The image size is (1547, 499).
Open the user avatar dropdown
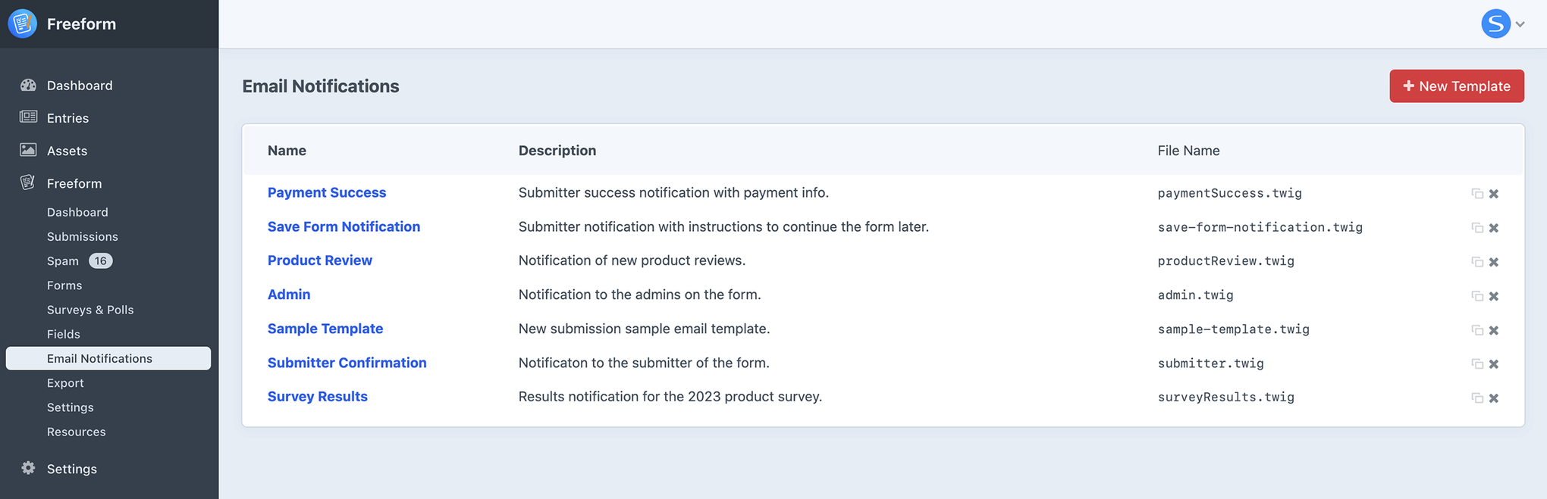point(1495,23)
